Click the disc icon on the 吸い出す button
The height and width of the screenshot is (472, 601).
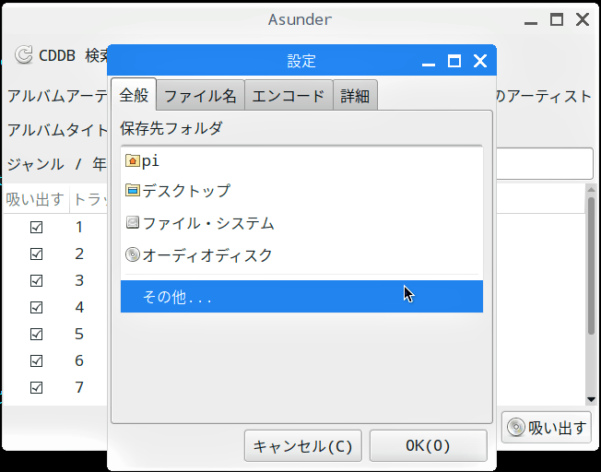[515, 427]
